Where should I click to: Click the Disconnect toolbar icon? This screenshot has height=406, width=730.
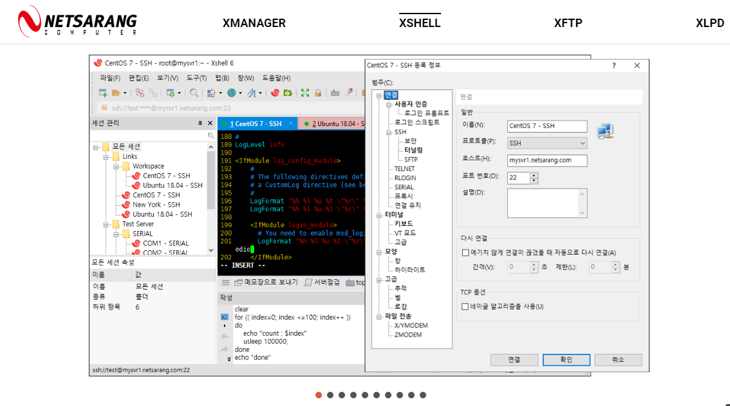click(x=140, y=93)
